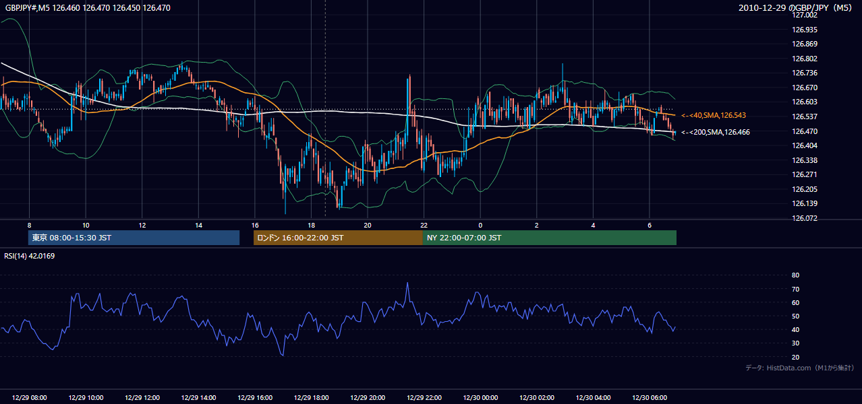Click the 126.470 price axis label
The width and height of the screenshot is (862, 404).
tap(804, 131)
